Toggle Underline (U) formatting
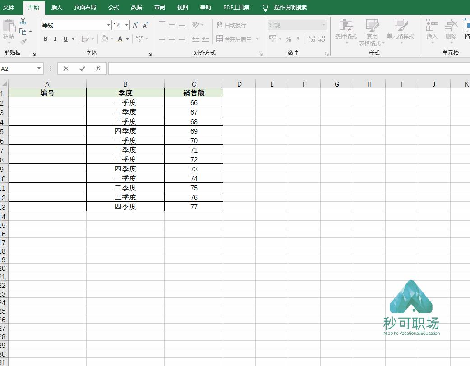This screenshot has height=366, width=470. 65,39
